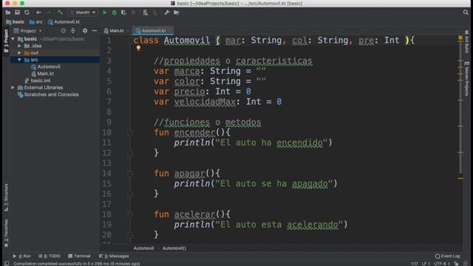The width and height of the screenshot is (473, 266).
Task: Click Automovil() in the bottom editor breadcrumb
Action: [174, 248]
